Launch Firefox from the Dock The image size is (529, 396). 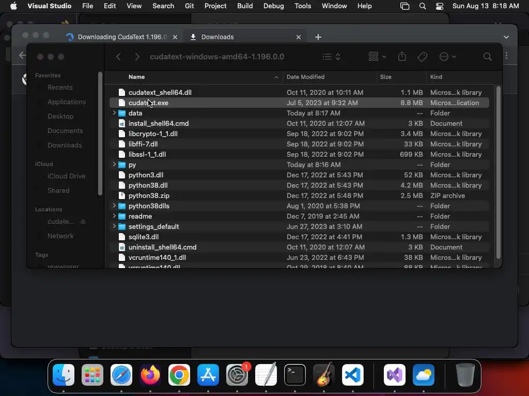tap(150, 375)
